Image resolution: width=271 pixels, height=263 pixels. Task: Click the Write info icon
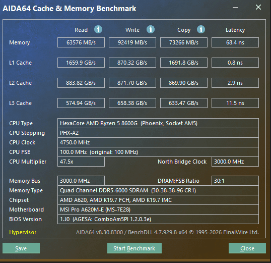[x=151, y=29]
